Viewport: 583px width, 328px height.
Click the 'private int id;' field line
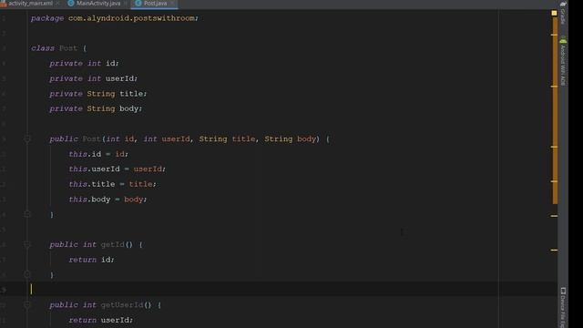click(84, 63)
